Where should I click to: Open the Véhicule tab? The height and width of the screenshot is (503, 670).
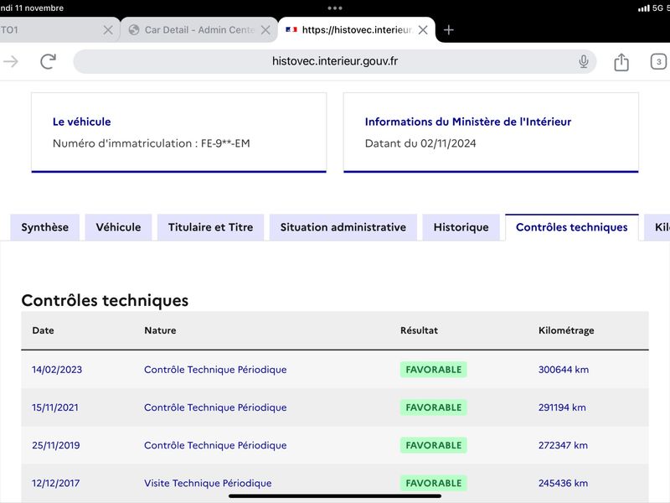118,227
